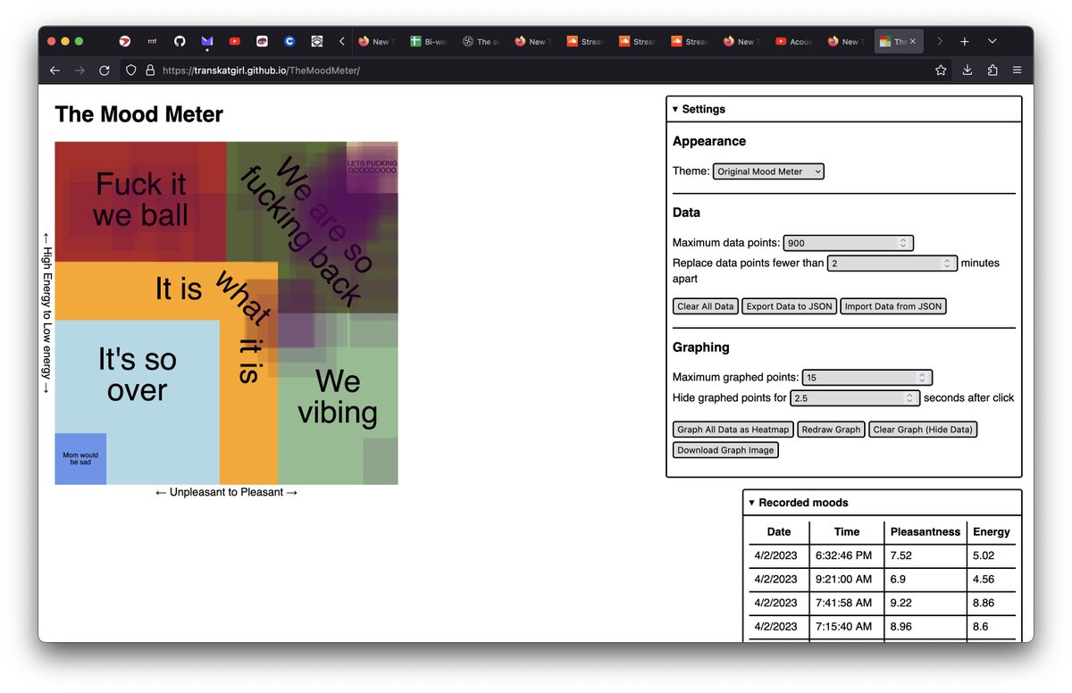Open the Gmail pinned tab
The height and width of the screenshot is (693, 1072).
(206, 41)
